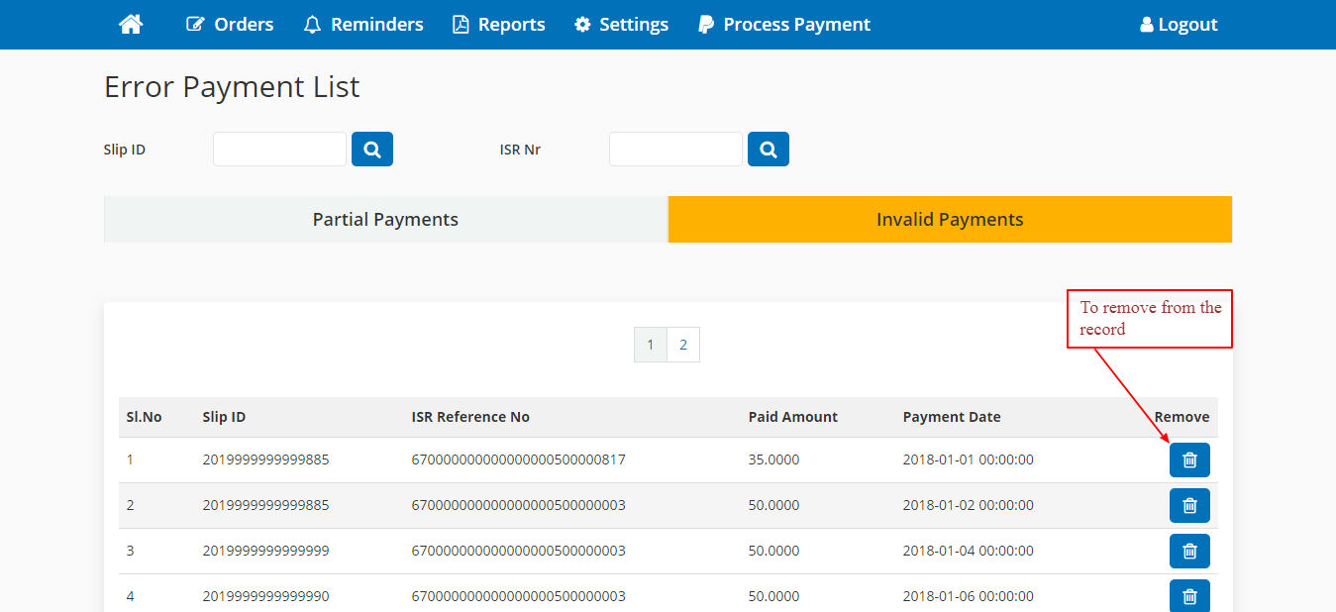Click into the ISR Nr text box
1336x612 pixels.
(675, 150)
